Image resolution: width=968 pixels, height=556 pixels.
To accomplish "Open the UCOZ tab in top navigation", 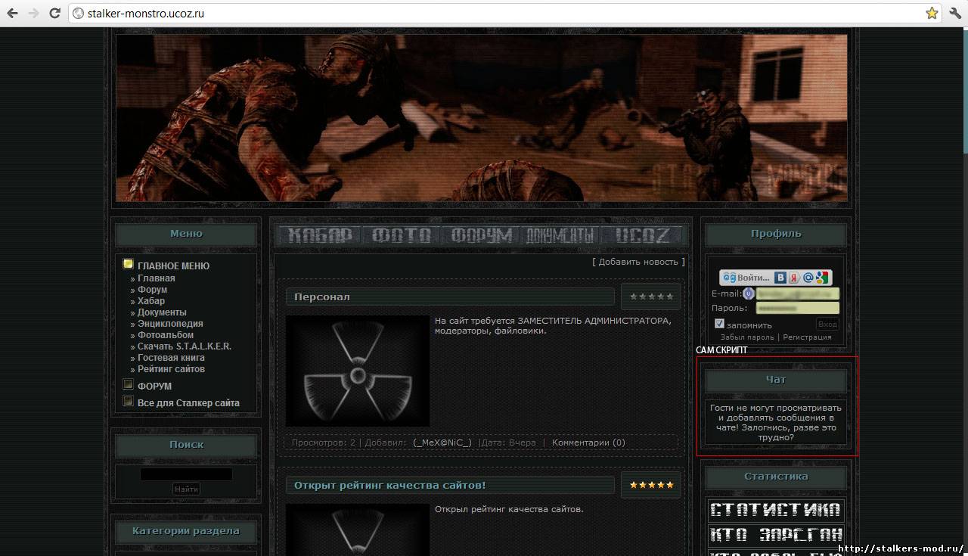I will pyautogui.click(x=642, y=235).
